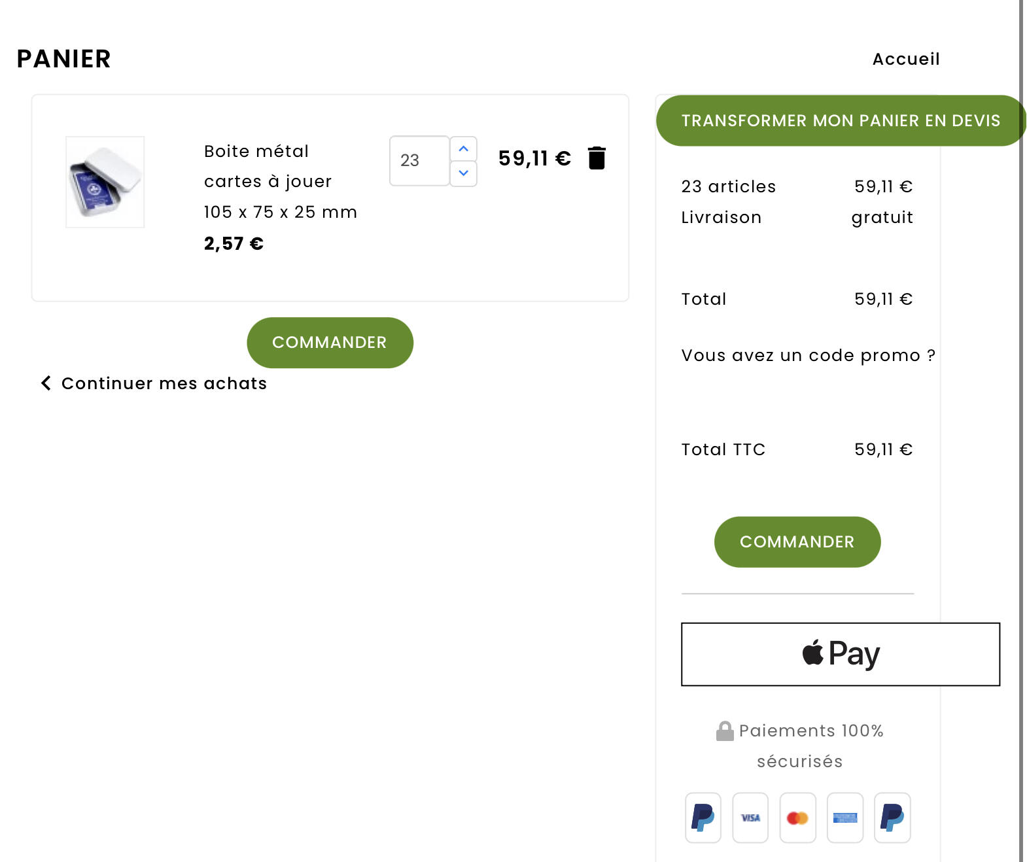Open the product thumbnail of metal box
Screen dimensions: 1027x862
pos(105,182)
